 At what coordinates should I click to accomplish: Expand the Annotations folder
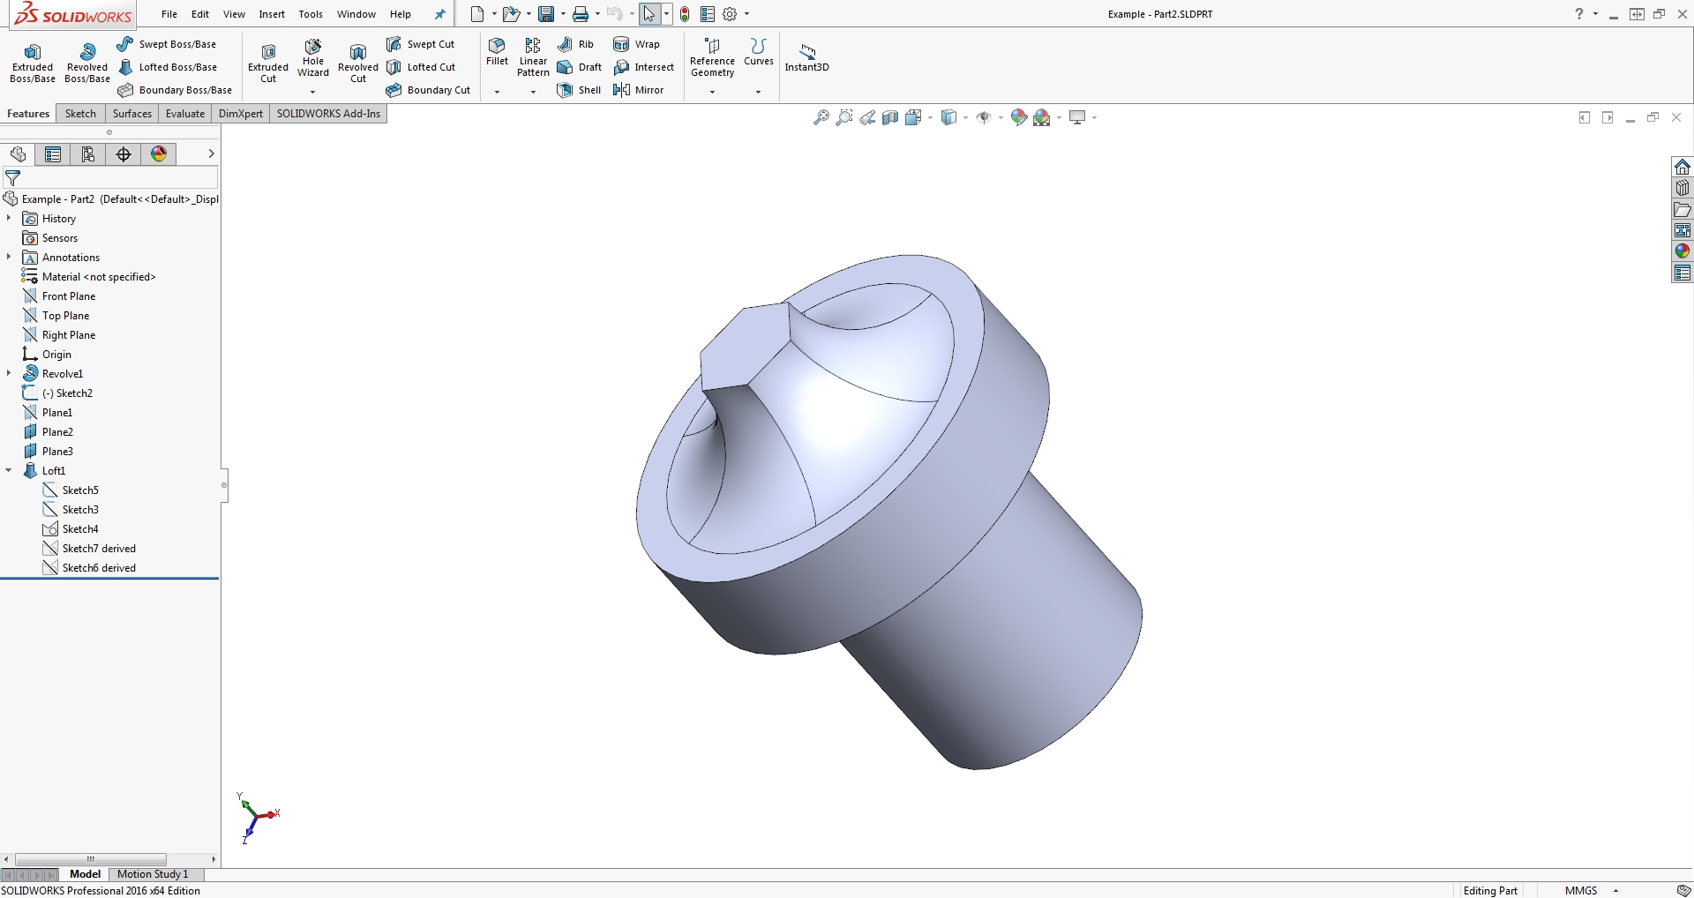point(9,257)
